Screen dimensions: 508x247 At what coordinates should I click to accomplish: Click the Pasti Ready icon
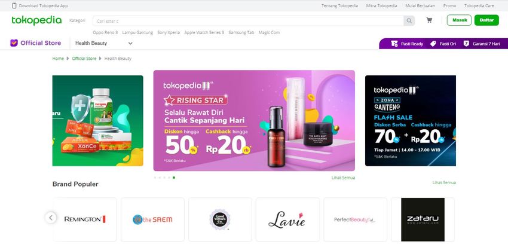[x=394, y=44]
